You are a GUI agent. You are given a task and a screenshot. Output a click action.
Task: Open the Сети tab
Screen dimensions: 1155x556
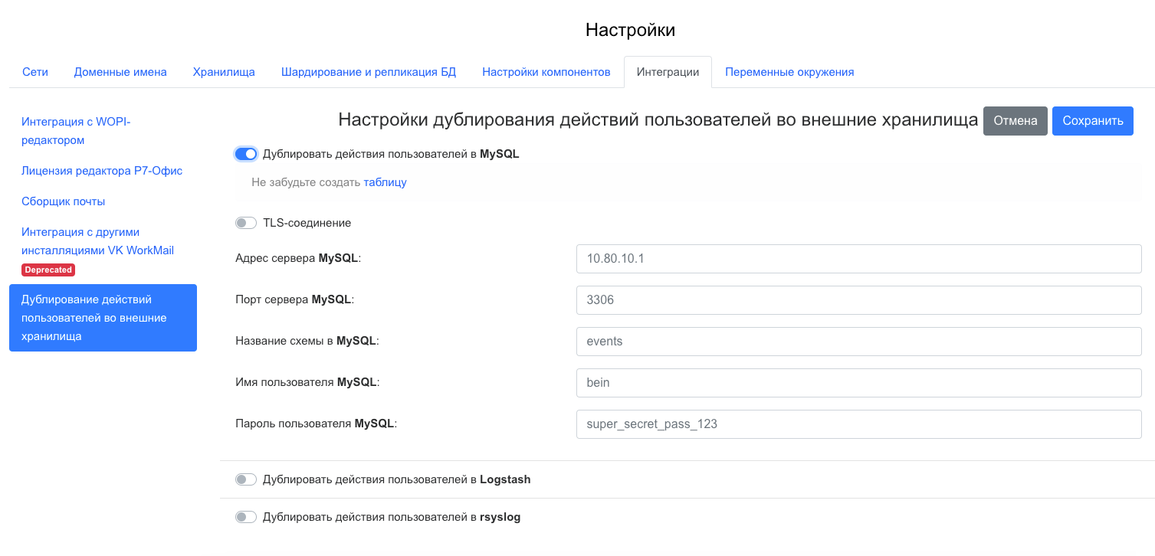click(x=35, y=72)
